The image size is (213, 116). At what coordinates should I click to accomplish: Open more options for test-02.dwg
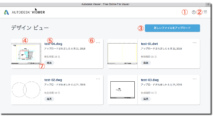(98, 79)
